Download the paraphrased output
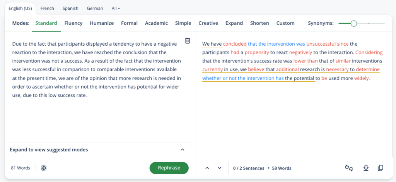396x182 pixels. pyautogui.click(x=365, y=168)
